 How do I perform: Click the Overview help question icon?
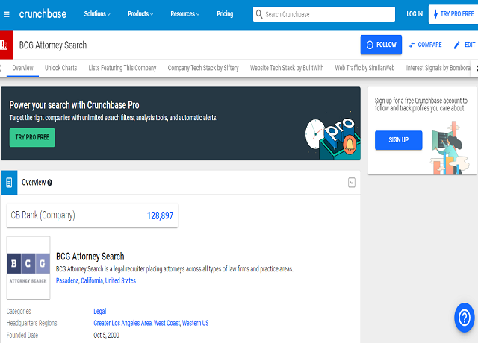click(50, 183)
